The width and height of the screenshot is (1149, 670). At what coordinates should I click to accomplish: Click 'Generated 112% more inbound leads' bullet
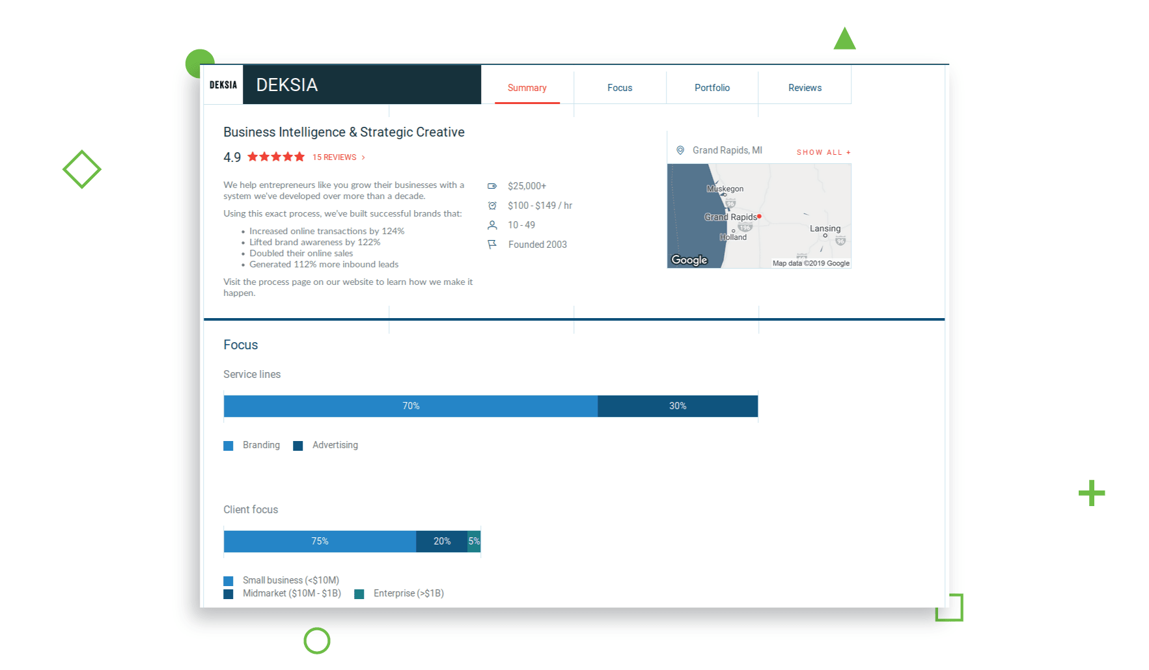point(324,264)
